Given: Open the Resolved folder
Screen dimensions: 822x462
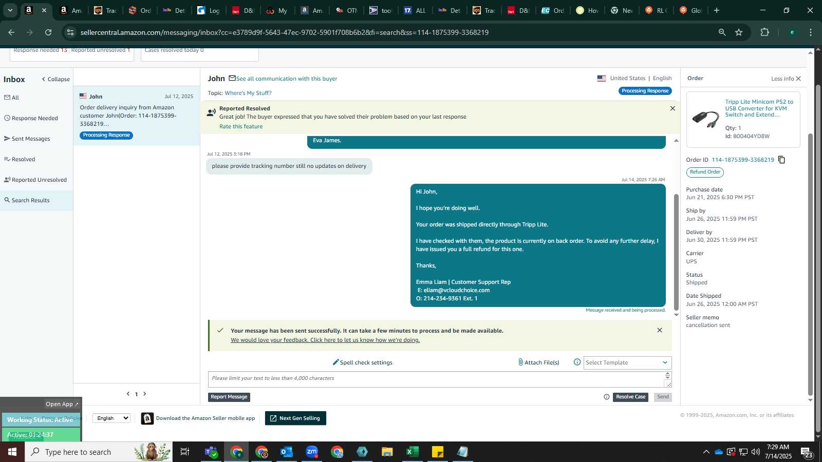Looking at the screenshot, I should click(20, 159).
